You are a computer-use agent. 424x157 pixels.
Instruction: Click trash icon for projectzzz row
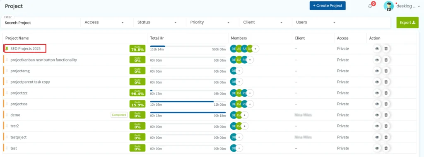[x=386, y=93]
